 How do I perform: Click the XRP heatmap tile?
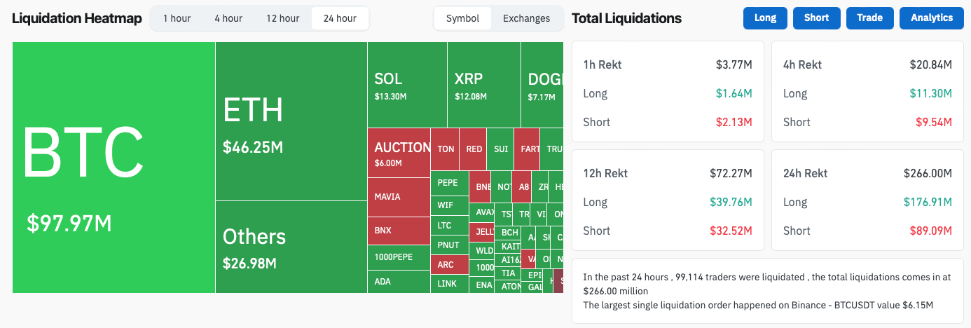point(483,85)
